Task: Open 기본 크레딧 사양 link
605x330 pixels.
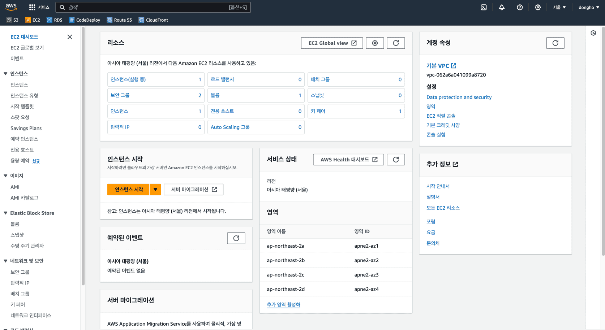Action: point(443,125)
